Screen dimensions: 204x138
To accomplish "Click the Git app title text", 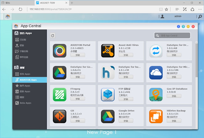I will coord(72,111).
